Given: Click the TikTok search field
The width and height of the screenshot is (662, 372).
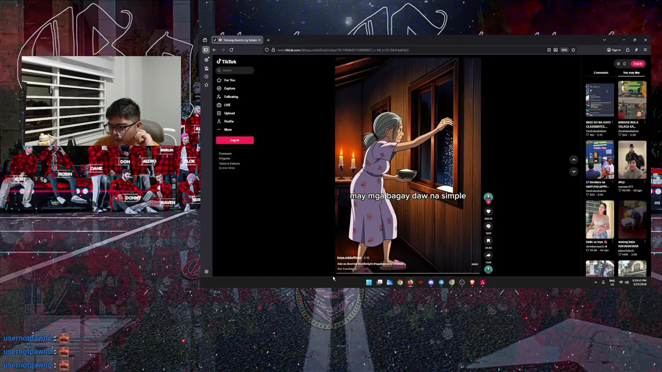Looking at the screenshot, I should pyautogui.click(x=235, y=70).
